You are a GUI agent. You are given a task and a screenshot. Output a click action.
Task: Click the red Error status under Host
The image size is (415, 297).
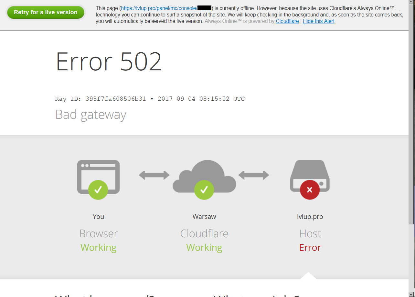pos(310,248)
